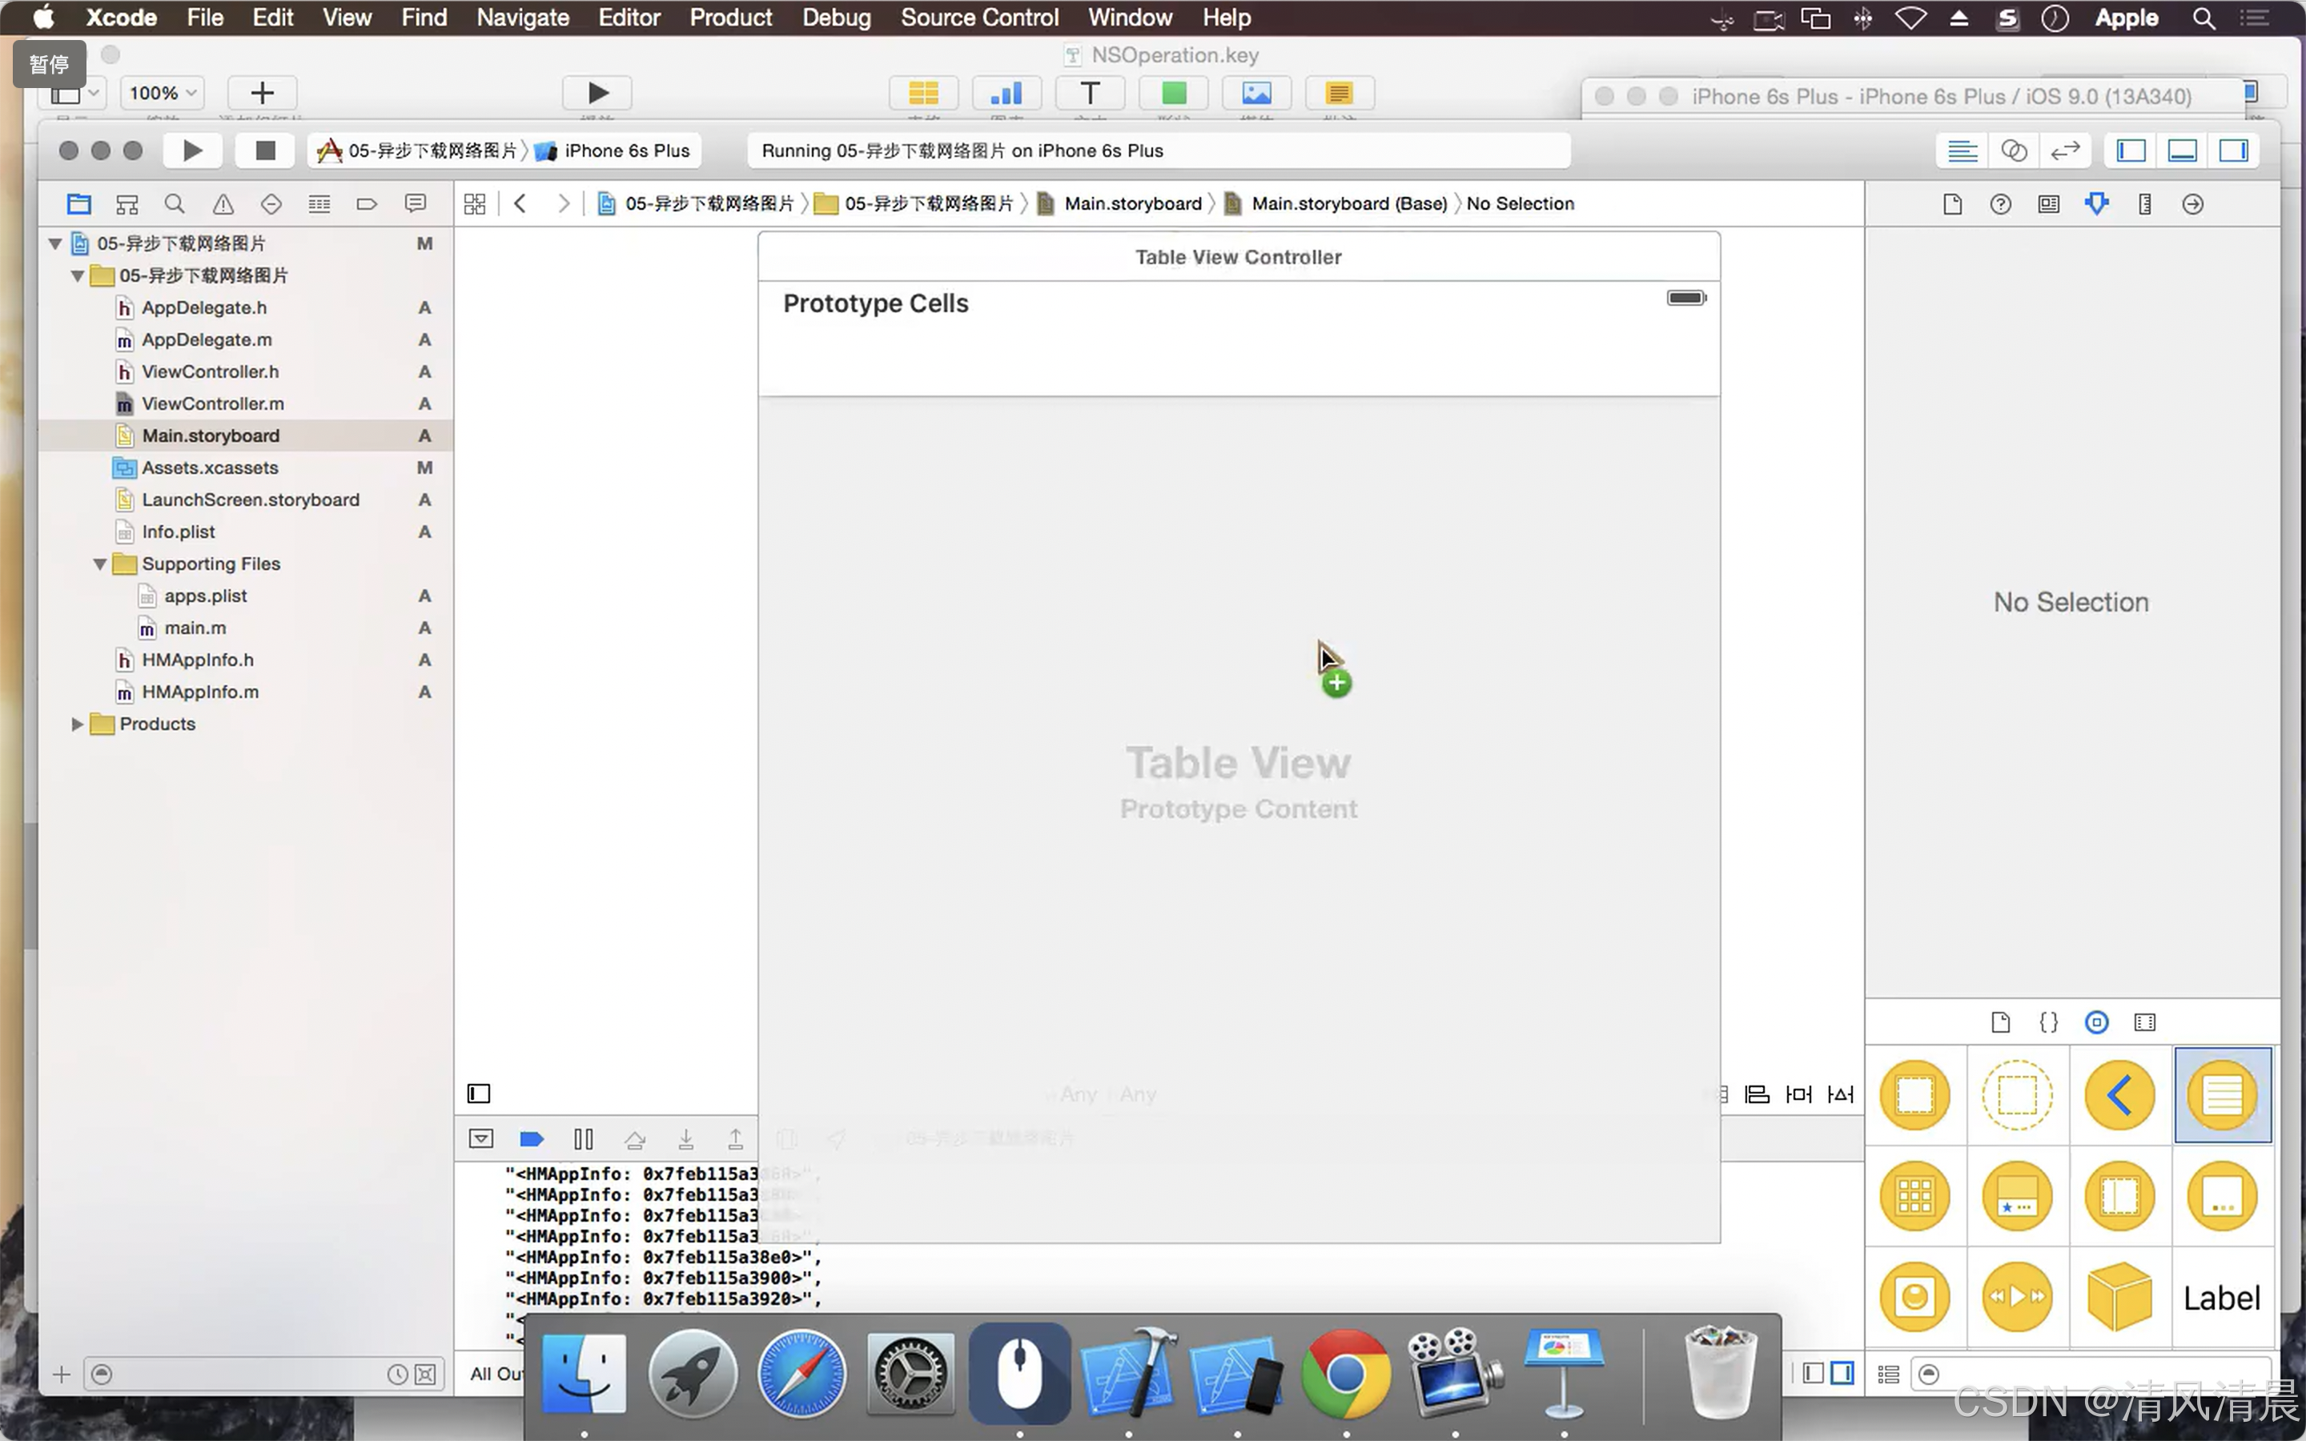Collapse the project root disclosure triangle
The width and height of the screenshot is (2306, 1441).
coord(55,244)
